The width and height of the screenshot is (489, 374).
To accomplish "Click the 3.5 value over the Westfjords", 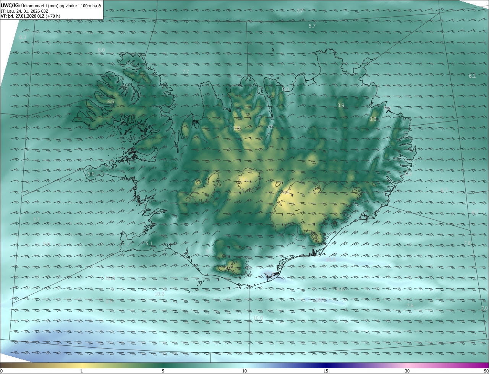I will tap(110, 101).
